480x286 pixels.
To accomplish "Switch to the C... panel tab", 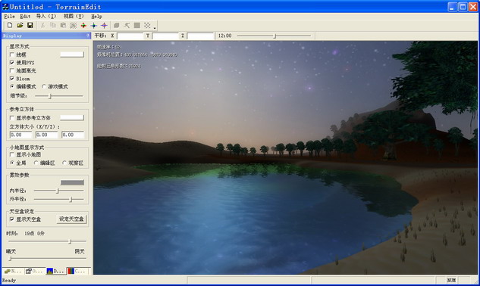I will 77,271.
